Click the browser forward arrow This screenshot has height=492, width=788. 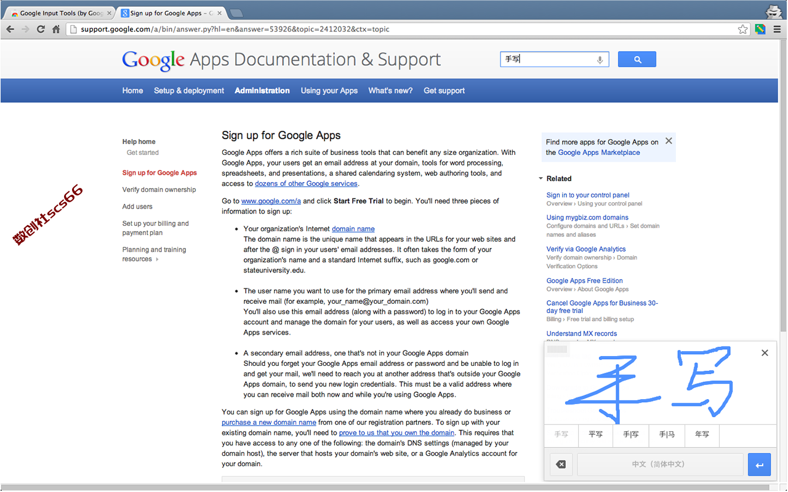(25, 29)
